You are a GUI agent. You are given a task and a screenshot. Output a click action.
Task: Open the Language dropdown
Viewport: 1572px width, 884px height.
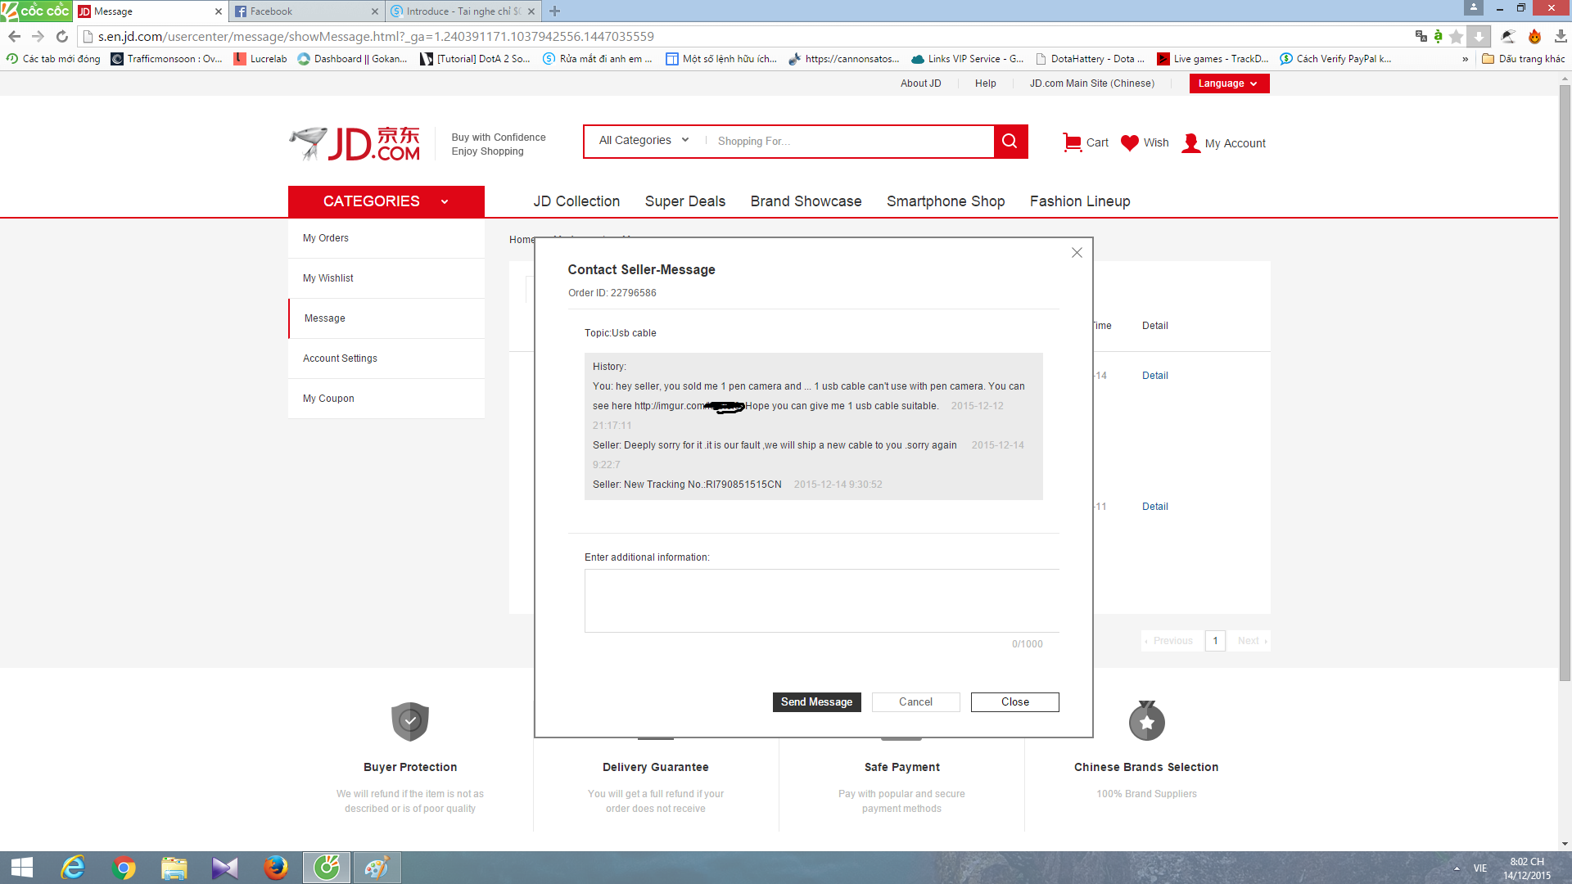[x=1228, y=83]
